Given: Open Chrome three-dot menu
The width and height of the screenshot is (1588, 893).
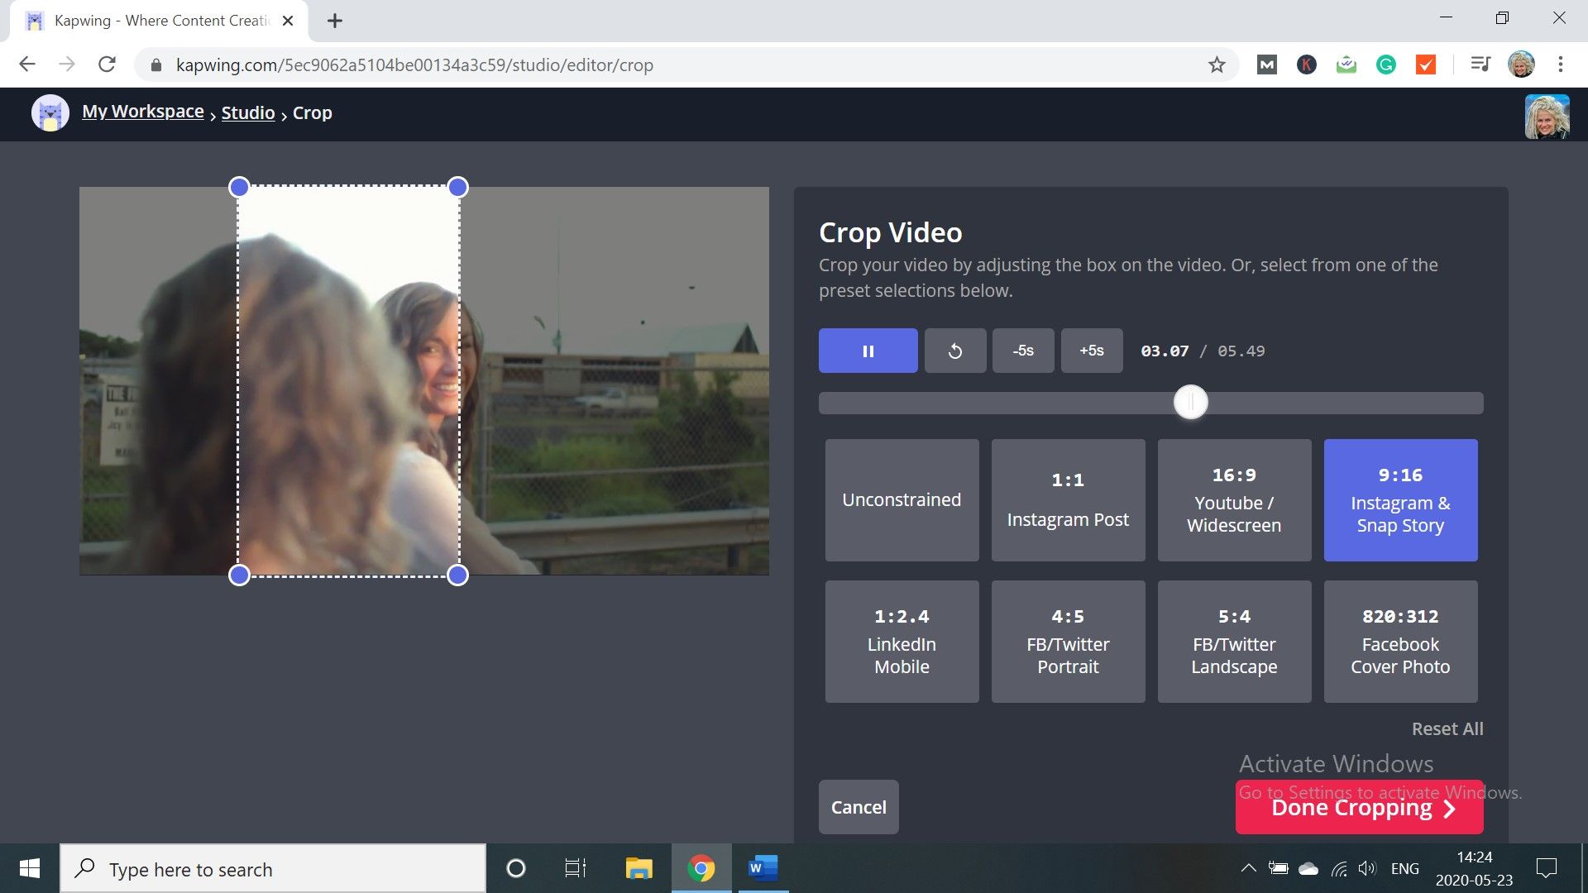Looking at the screenshot, I should point(1560,64).
